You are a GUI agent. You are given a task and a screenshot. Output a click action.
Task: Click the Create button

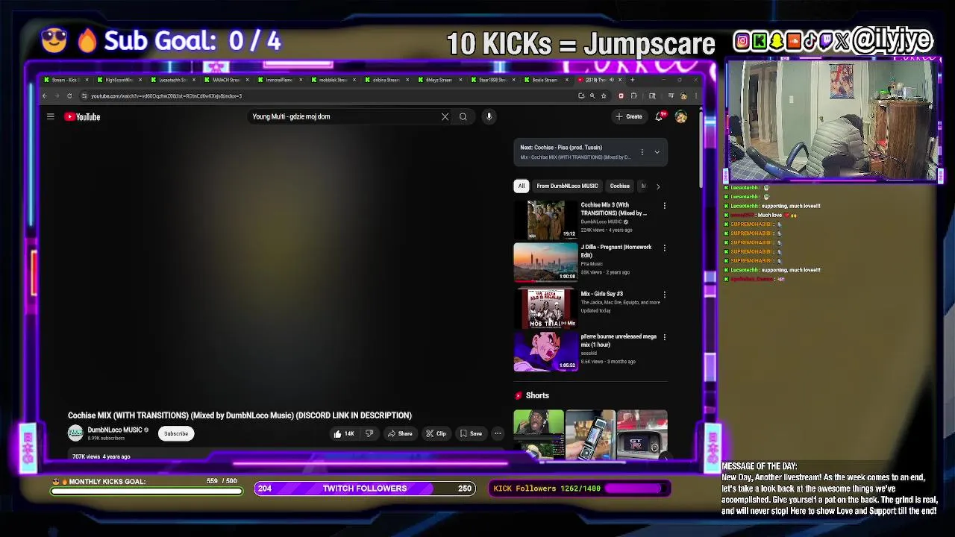click(629, 116)
